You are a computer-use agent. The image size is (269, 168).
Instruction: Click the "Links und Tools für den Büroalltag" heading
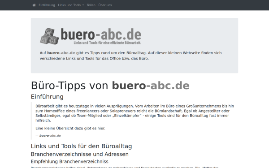pyautogui.click(x=81, y=146)
